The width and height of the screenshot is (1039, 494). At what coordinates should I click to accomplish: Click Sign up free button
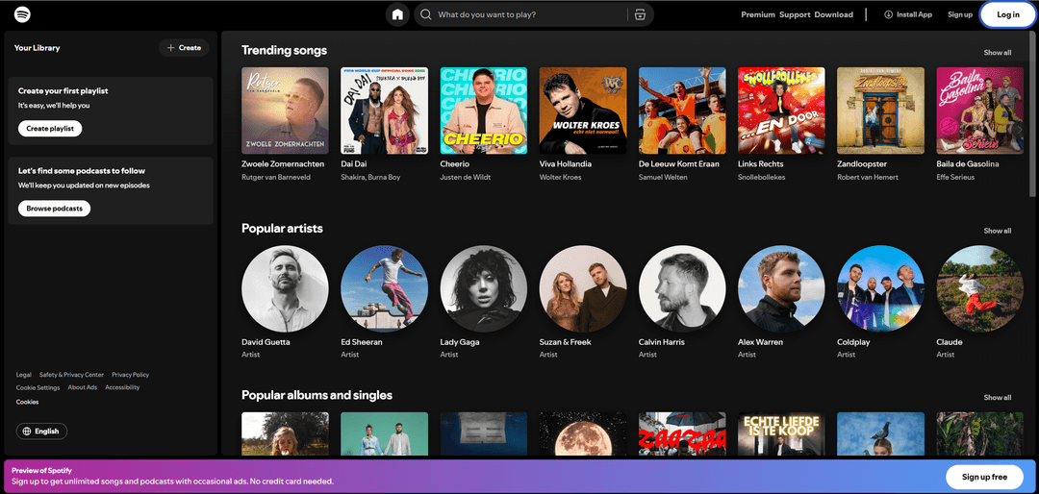(984, 477)
